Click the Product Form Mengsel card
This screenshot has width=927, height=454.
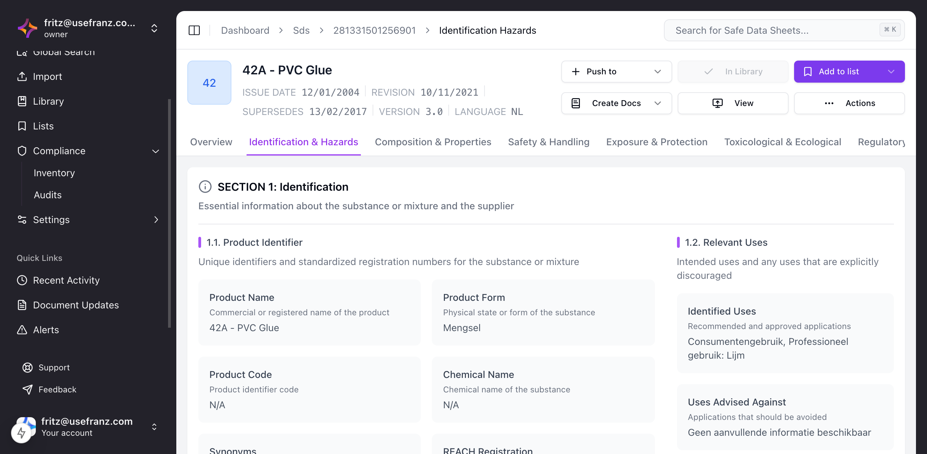[543, 312]
